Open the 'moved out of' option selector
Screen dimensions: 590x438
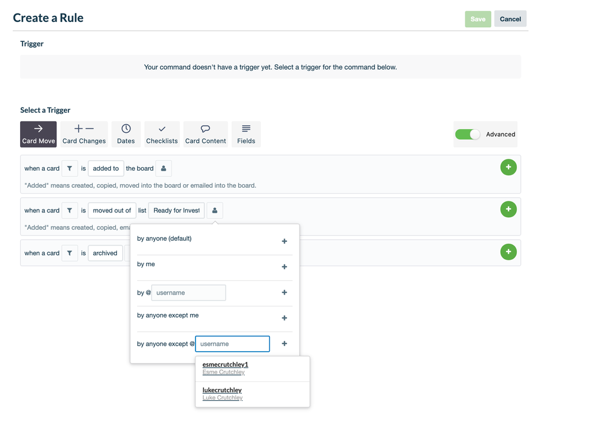[112, 211]
